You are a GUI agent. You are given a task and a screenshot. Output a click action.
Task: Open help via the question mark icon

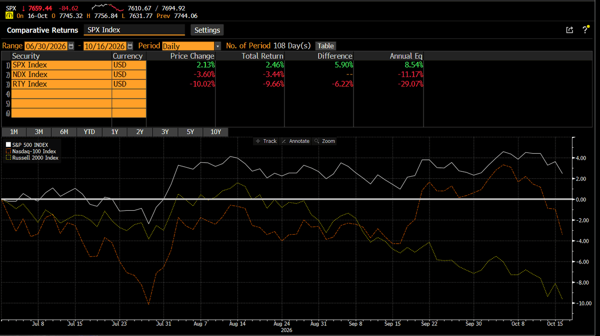(x=585, y=30)
